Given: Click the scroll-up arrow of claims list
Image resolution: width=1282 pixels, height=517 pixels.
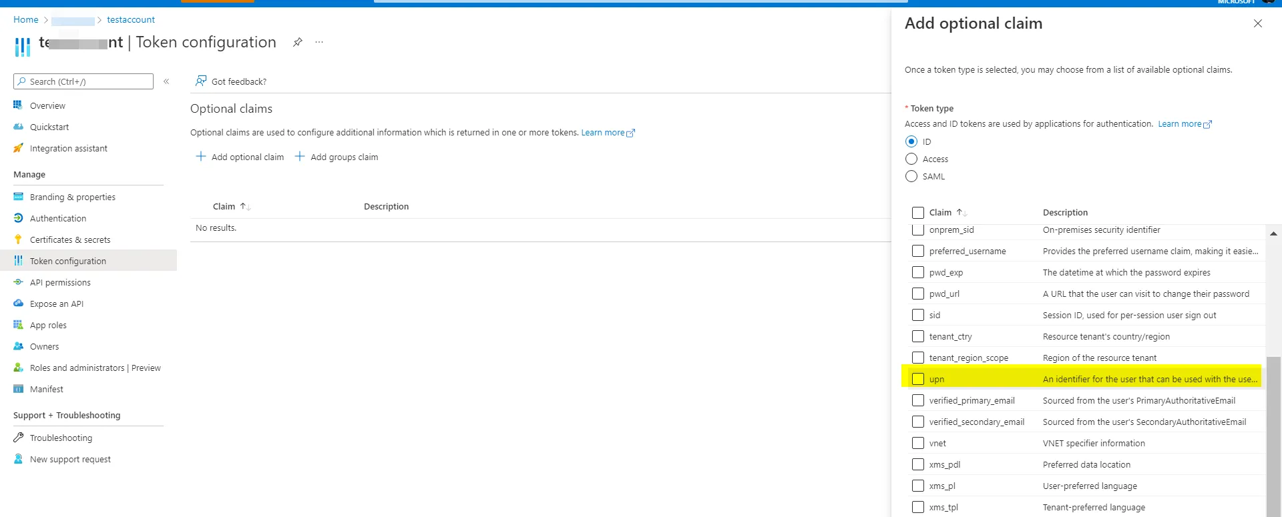Looking at the screenshot, I should pos(1273,233).
